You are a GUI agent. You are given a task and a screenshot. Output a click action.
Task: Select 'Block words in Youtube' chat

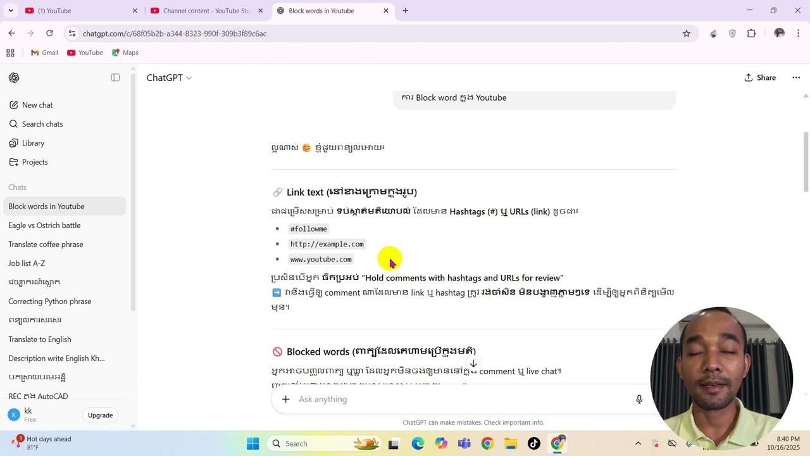click(63, 206)
